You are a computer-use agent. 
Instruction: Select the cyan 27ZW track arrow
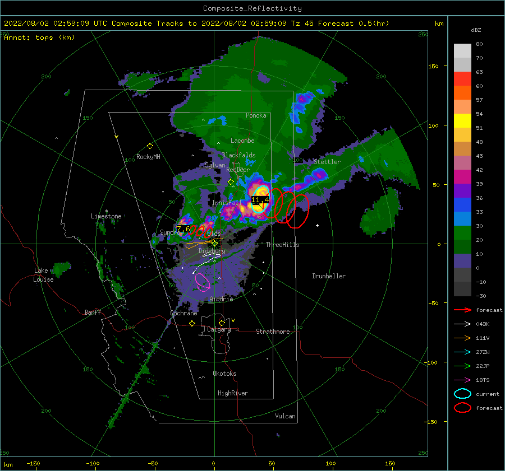tap(462, 352)
